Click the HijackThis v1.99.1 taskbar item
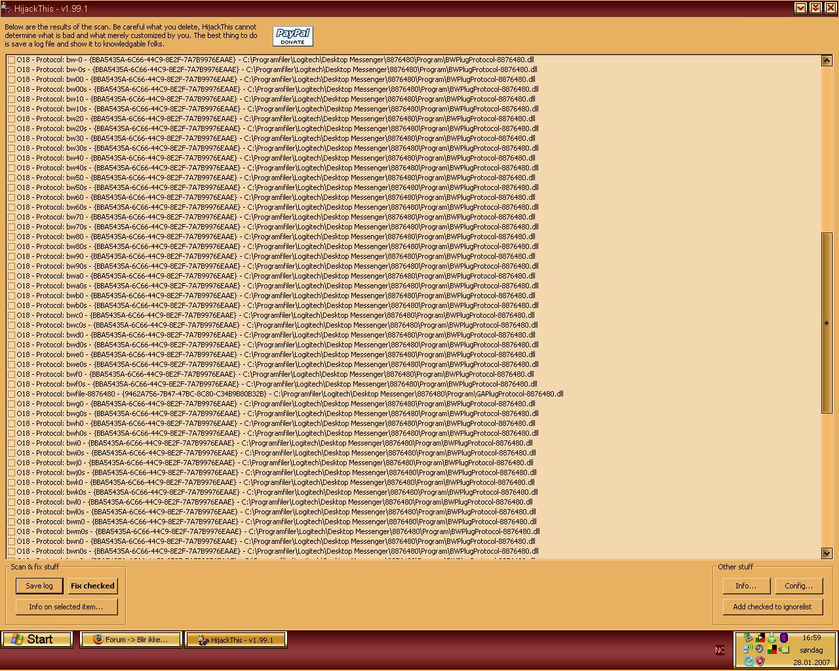Image resolution: width=839 pixels, height=671 pixels. (x=236, y=640)
